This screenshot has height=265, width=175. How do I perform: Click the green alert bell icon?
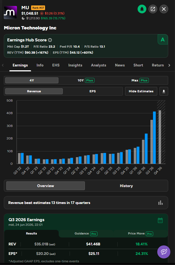142,9
